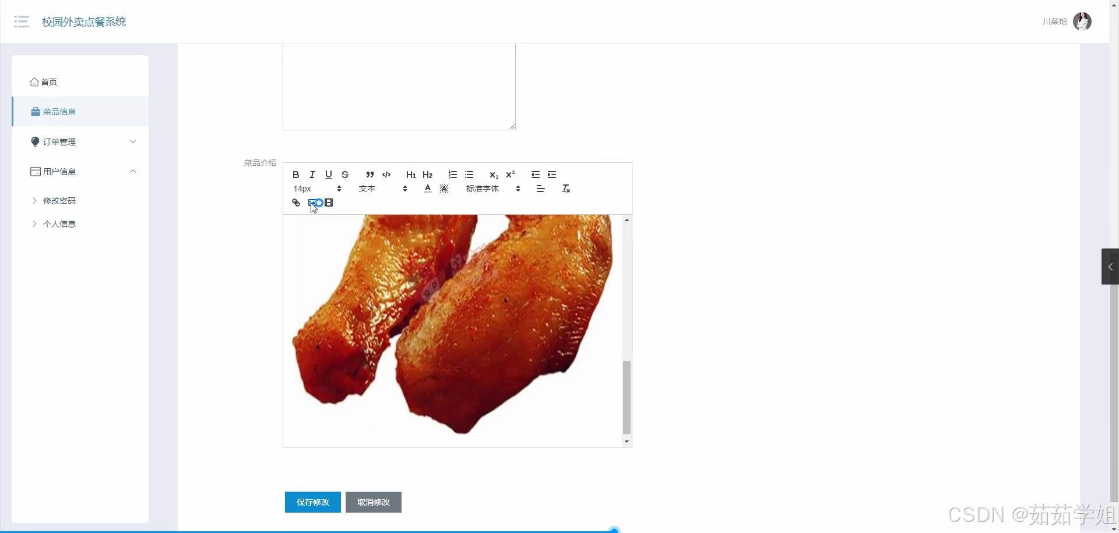Apply Heading 1 style
The image size is (1119, 533).
(411, 175)
